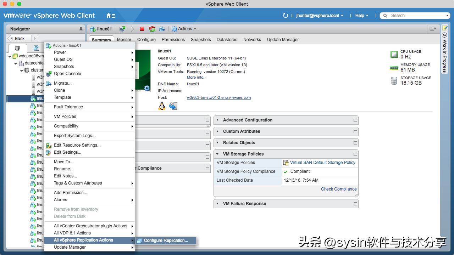This screenshot has height=255, width=454.
Task: Open the Actions gear dropdown
Action: (184, 29)
